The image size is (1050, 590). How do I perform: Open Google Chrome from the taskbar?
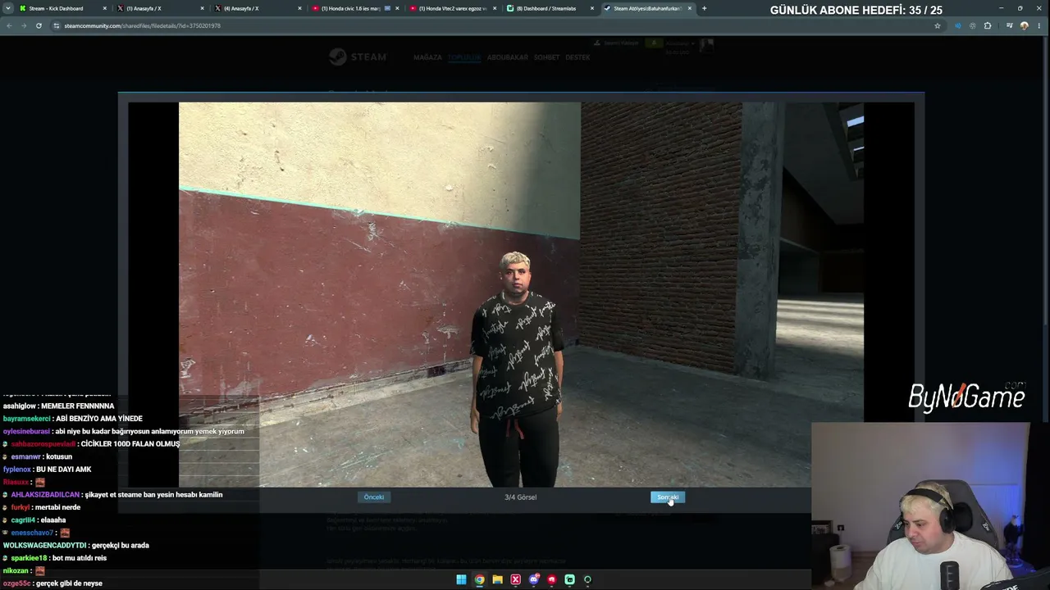coord(479,579)
